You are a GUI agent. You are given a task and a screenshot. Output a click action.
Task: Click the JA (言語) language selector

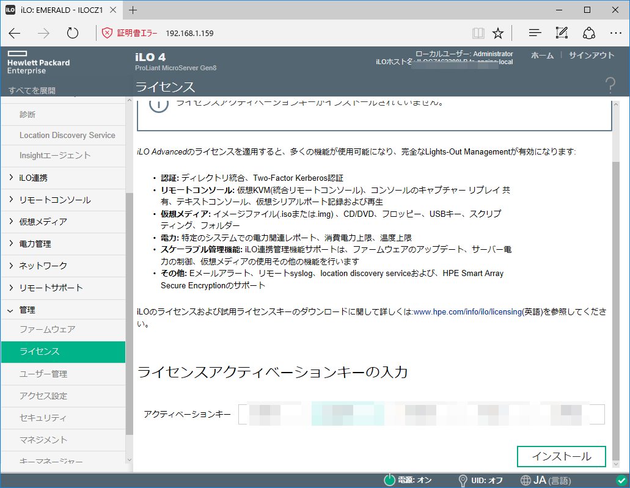tap(552, 480)
